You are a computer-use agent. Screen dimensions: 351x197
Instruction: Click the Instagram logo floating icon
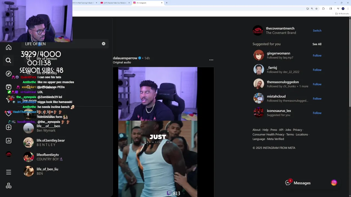tap(334, 183)
